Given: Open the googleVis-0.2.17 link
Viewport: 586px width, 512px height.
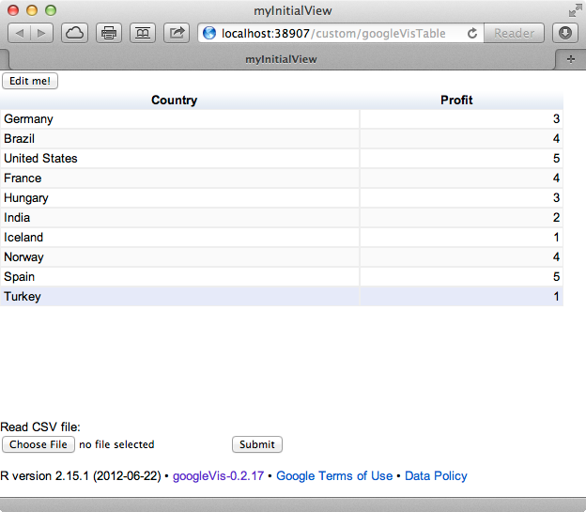Looking at the screenshot, I should (218, 475).
